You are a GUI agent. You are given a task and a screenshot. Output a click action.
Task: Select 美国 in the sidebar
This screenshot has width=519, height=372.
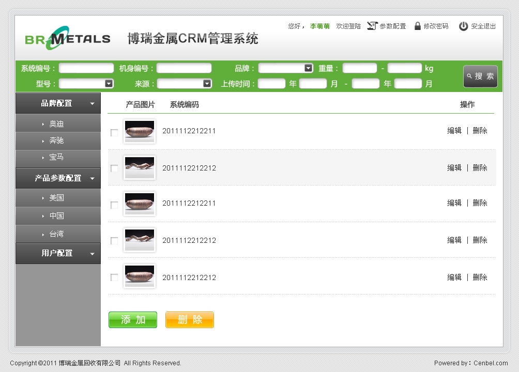(58, 197)
